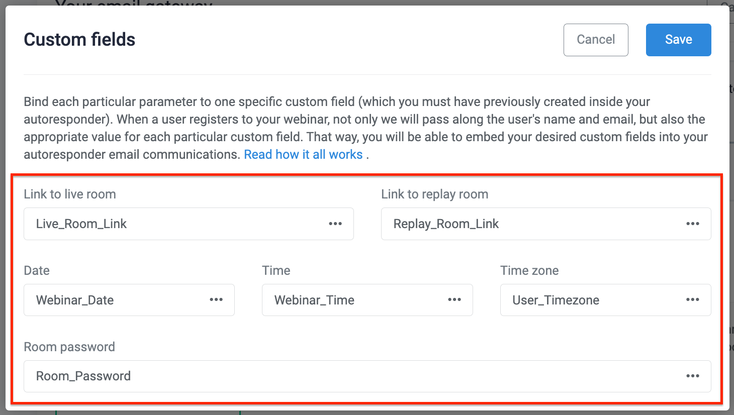
Task: Open options for the Room_Password field
Action: (693, 376)
